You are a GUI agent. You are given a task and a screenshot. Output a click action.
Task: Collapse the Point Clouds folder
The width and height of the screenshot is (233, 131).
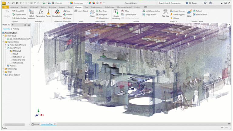[x=3, y=36]
